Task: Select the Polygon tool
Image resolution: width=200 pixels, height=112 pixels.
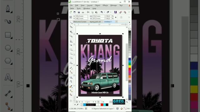Action: 71,58
